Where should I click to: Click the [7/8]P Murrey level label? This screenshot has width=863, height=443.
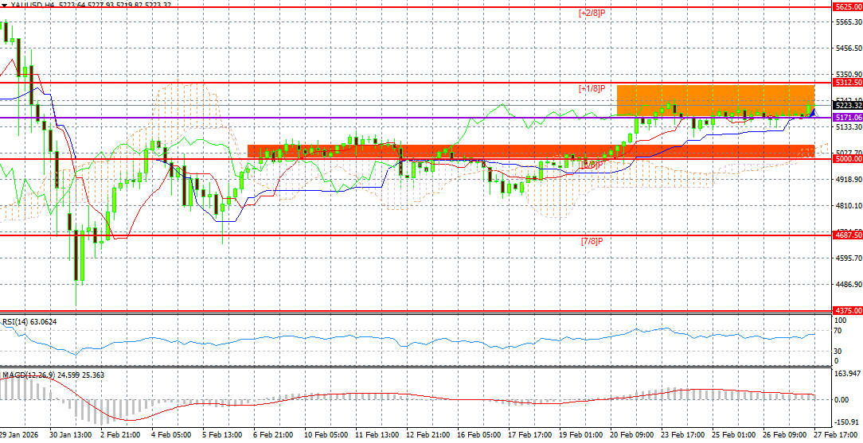pyautogui.click(x=592, y=241)
